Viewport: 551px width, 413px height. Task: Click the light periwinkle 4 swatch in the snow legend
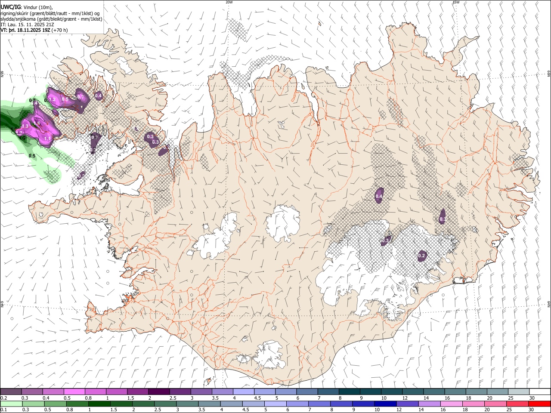click(243, 392)
